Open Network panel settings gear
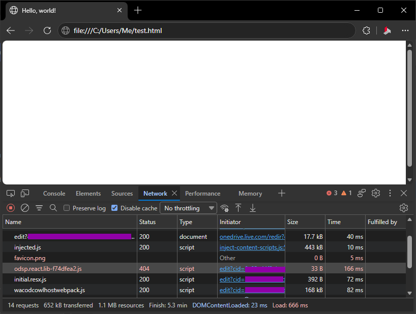The image size is (416, 314). tap(403, 208)
